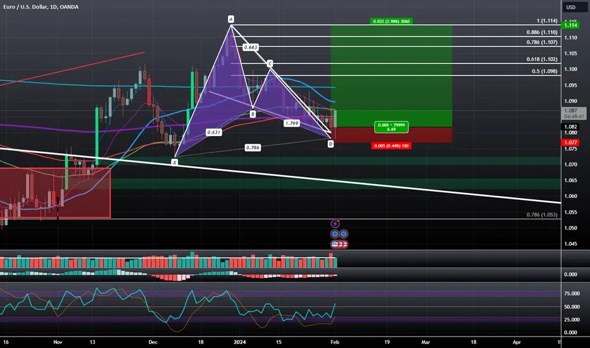
Task: Click the 1.082 entry price axis tag
Action: [x=570, y=127]
